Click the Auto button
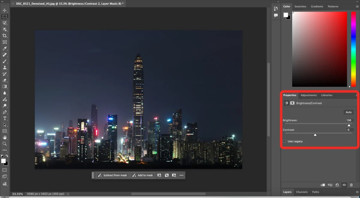360x198 pixels. pyautogui.click(x=348, y=112)
